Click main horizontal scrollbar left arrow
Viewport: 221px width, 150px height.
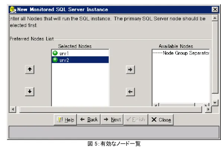click(13, 109)
